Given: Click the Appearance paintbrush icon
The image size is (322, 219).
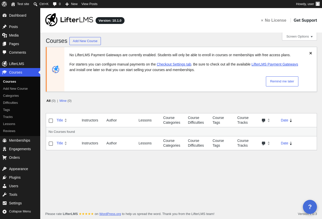Looking at the screenshot, I should pos(5,169).
